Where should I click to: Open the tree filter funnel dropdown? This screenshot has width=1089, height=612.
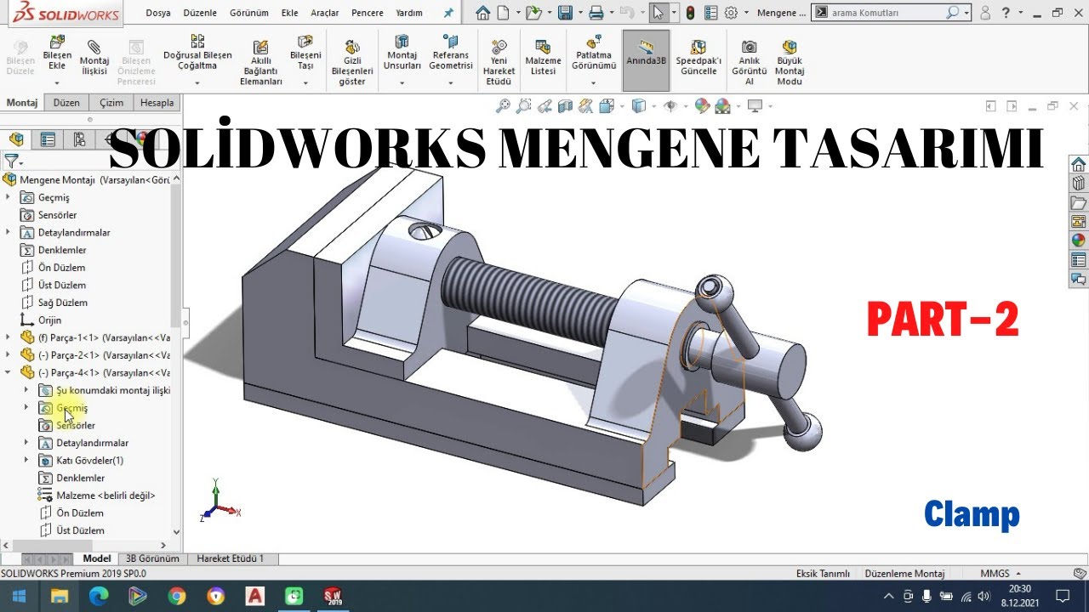(x=13, y=161)
